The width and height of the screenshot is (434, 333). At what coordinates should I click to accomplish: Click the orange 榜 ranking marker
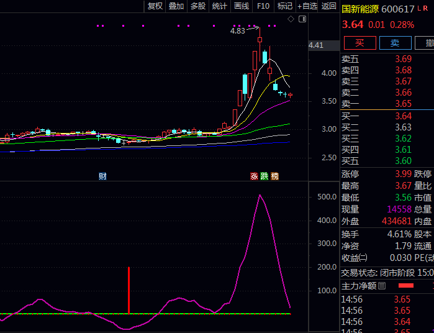(x=274, y=176)
